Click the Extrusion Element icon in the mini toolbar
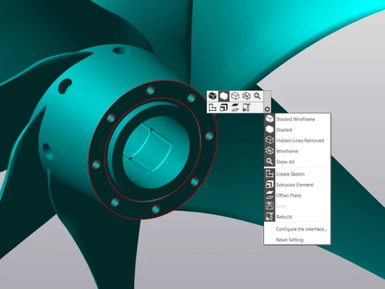Image resolution: width=385 pixels, height=289 pixels. (x=224, y=107)
